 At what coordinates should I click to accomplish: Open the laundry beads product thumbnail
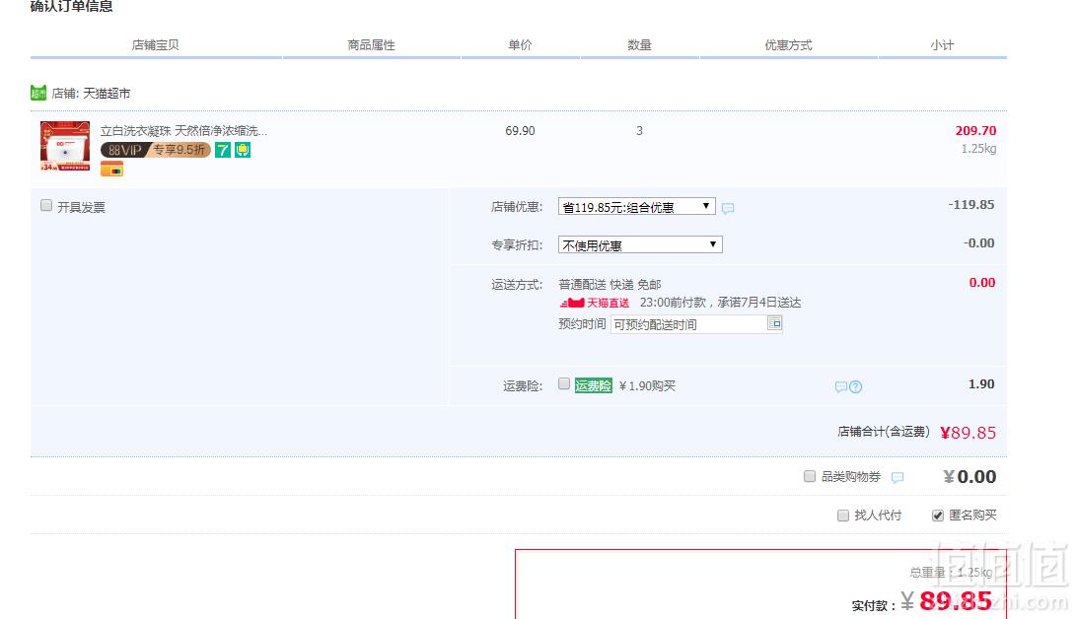65,146
